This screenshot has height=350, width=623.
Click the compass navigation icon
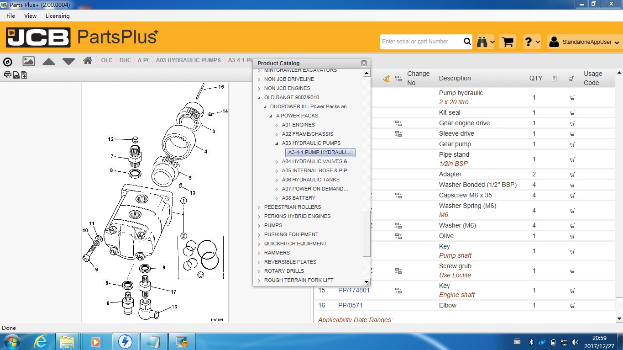click(x=7, y=61)
